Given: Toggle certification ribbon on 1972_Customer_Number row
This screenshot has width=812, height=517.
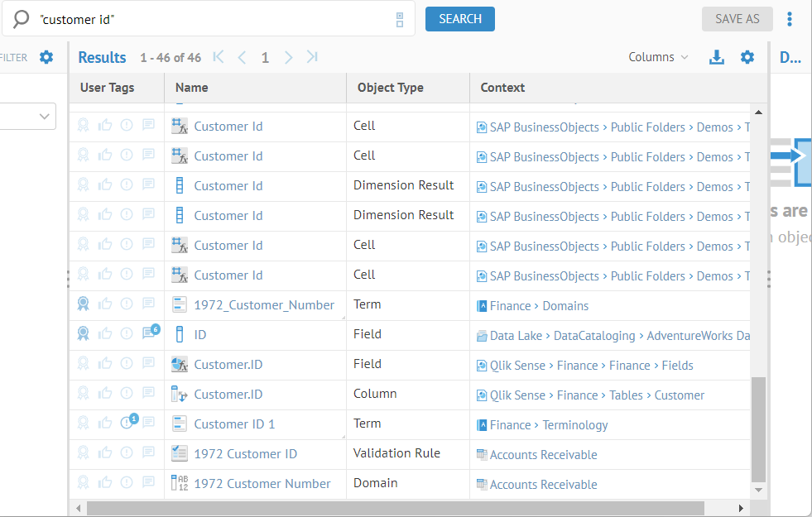Looking at the screenshot, I should click(x=83, y=304).
